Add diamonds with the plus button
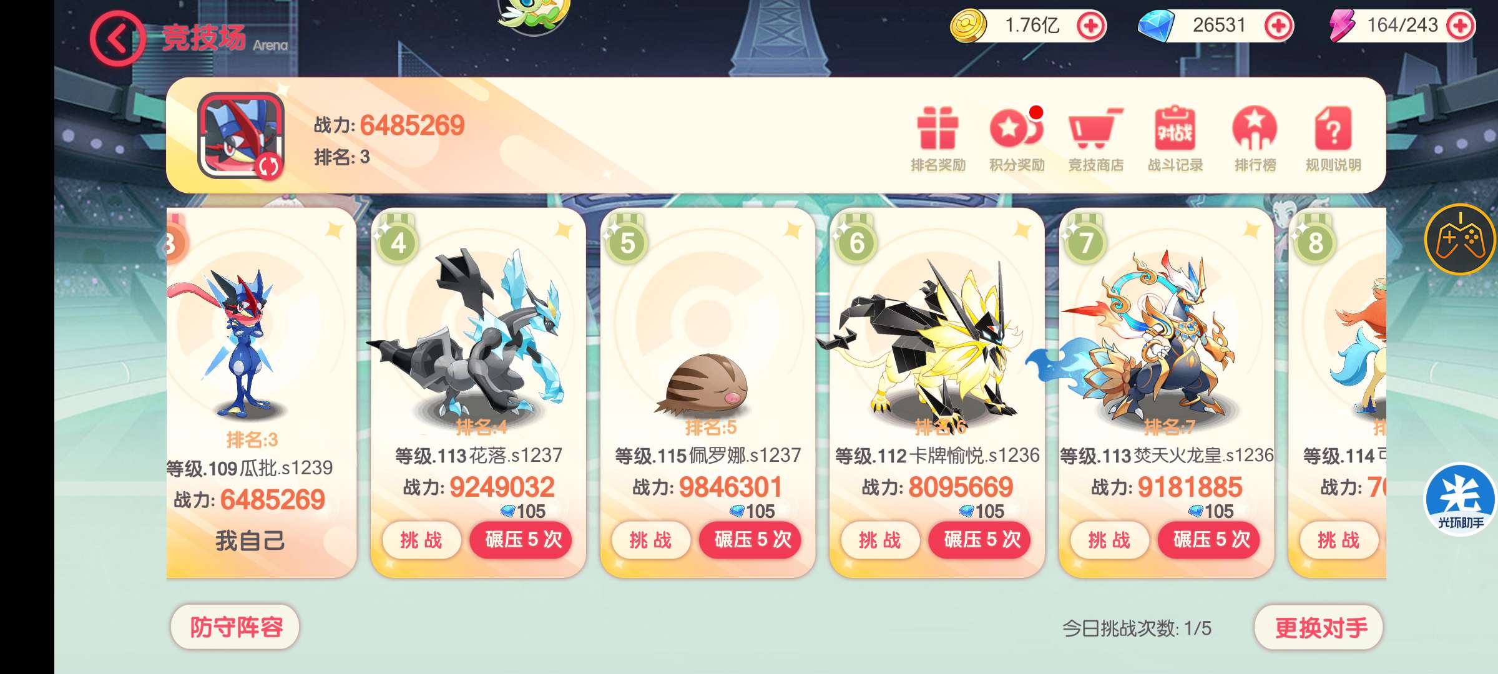Image resolution: width=1498 pixels, height=674 pixels. (1278, 26)
